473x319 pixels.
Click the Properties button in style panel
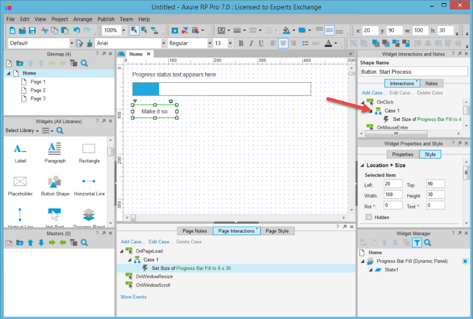tap(403, 154)
